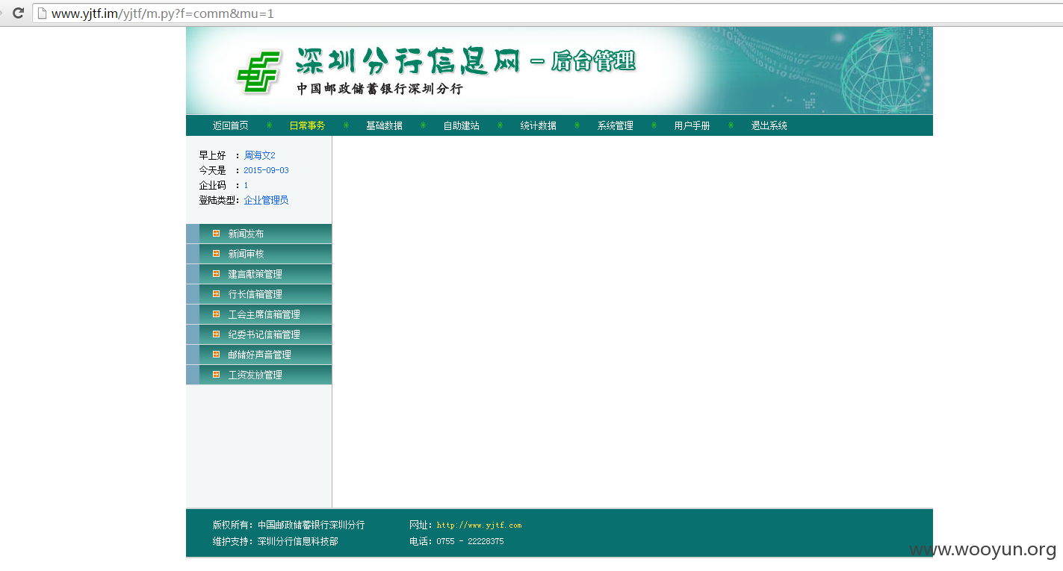1063x571 pixels.
Task: Click the user name 周海文2
Action: [x=259, y=155]
